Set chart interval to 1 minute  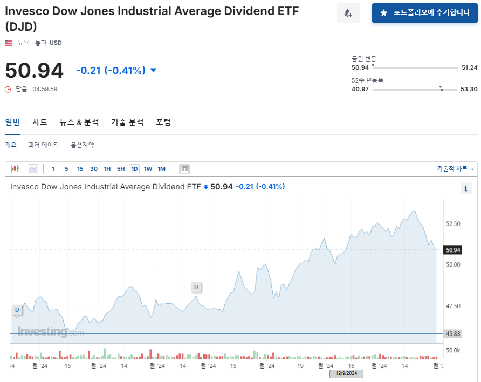[x=53, y=169]
